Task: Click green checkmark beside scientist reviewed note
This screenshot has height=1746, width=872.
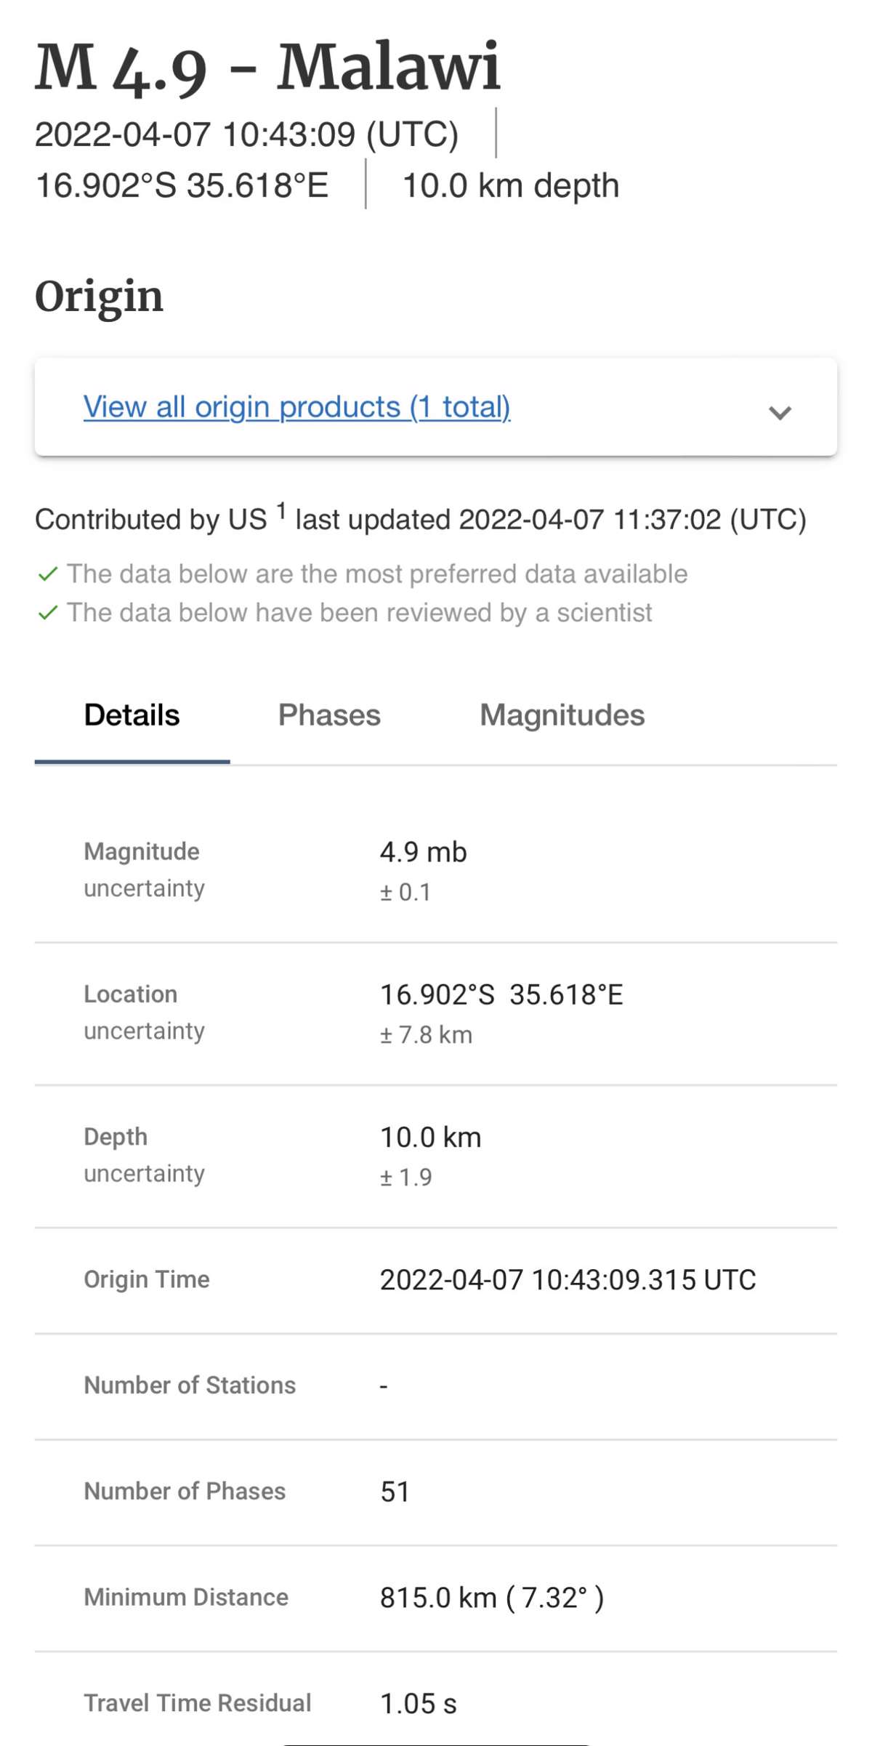Action: pyautogui.click(x=47, y=613)
